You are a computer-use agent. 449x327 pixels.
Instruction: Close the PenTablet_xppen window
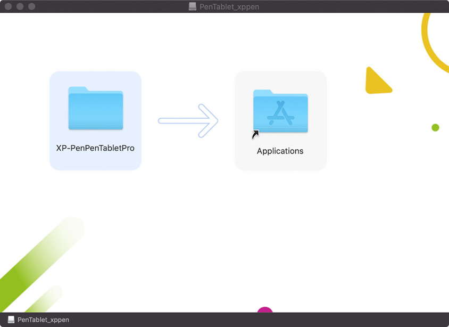(x=9, y=6)
